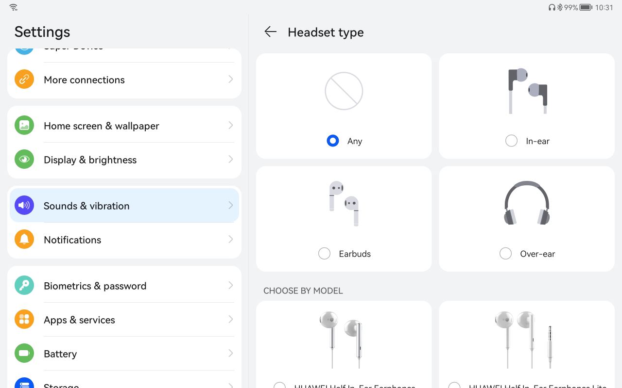Select the Over-ear radio button
The height and width of the screenshot is (388, 622).
(x=505, y=253)
